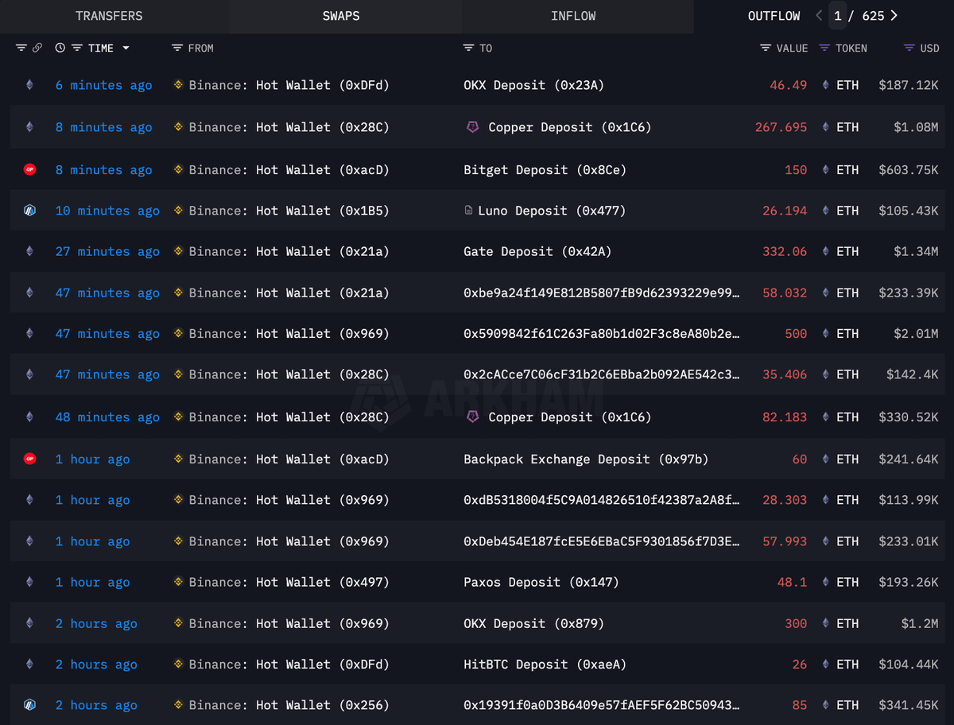This screenshot has height=725, width=954.
Task: Click Ethereum chain icon in Gate Deposit row
Action: point(29,250)
